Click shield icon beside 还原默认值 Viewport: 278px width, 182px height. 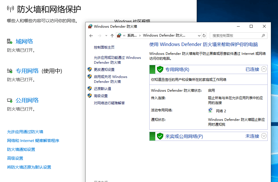pyautogui.click(x=90, y=88)
